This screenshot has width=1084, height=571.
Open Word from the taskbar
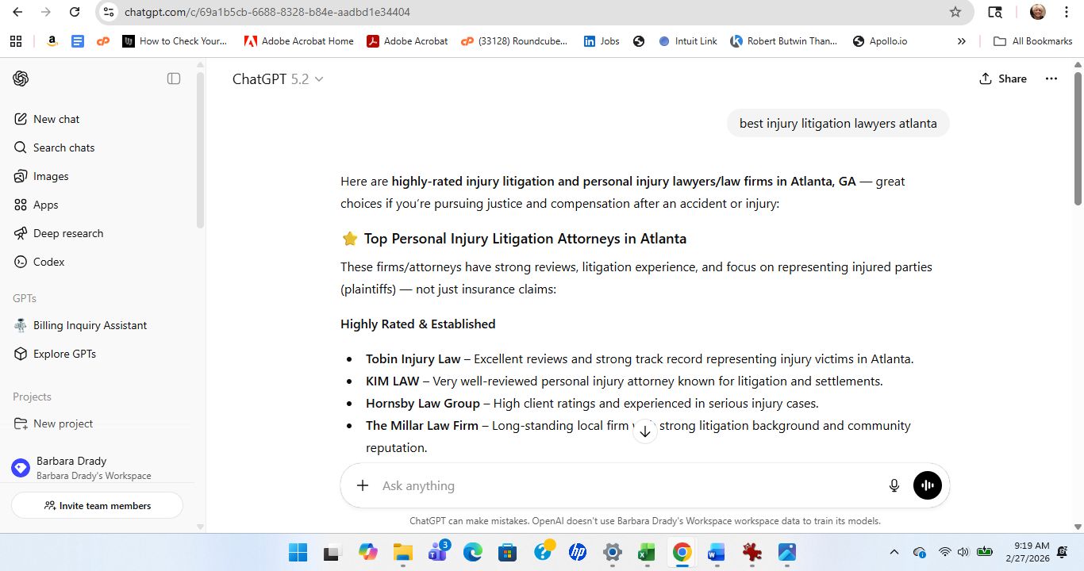[717, 552]
